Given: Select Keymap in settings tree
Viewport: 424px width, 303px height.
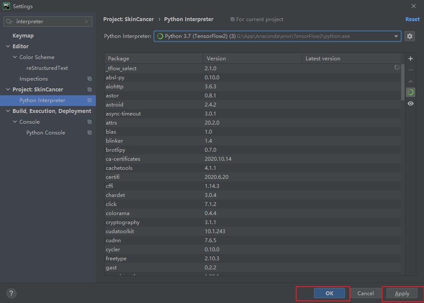Looking at the screenshot, I should 23,36.
